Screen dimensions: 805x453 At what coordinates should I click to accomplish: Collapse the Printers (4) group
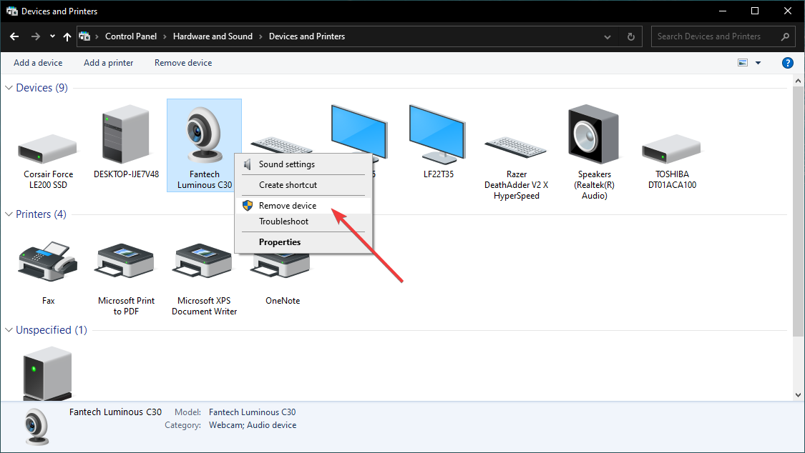[x=9, y=214]
